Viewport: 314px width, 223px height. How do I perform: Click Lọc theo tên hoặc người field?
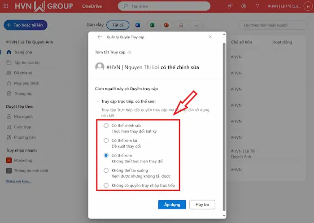coord(273,25)
